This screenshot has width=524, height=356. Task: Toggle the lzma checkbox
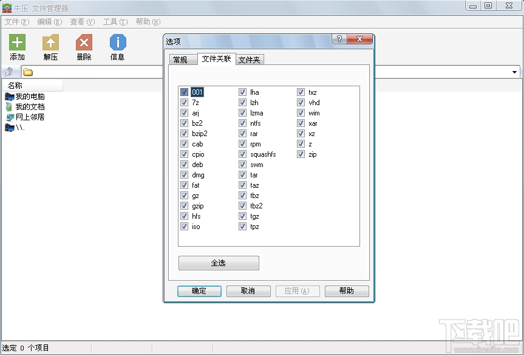click(243, 112)
